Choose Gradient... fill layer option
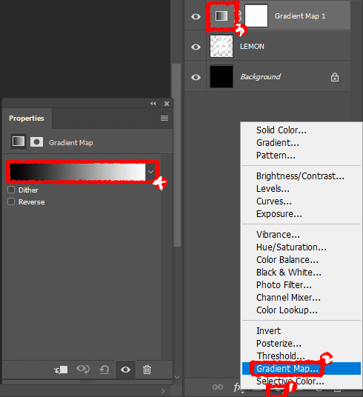This screenshot has width=363, height=397. pos(278,143)
